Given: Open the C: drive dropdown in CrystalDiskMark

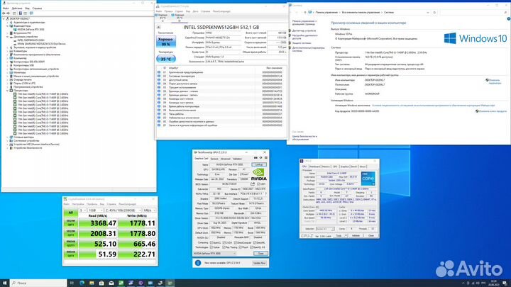Looking at the screenshot, I should (123, 210).
